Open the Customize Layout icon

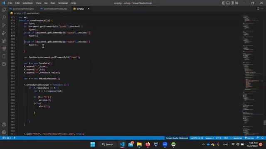coord(236,3)
